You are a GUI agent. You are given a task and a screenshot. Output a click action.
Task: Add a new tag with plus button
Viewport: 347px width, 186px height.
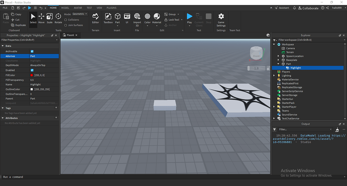point(56,108)
